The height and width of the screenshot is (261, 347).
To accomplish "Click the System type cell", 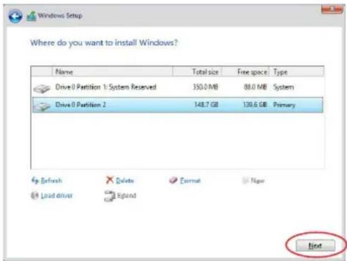I will 283,87.
